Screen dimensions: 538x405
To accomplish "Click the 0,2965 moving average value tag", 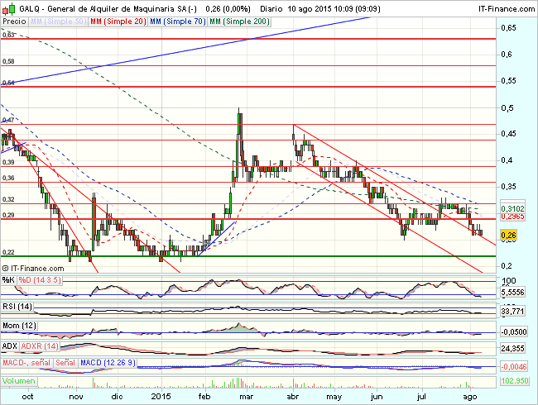I will tap(512, 217).
